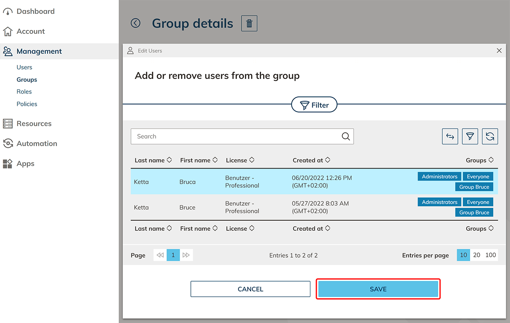Set entries per page to 100
The image size is (510, 323).
pyautogui.click(x=490, y=255)
